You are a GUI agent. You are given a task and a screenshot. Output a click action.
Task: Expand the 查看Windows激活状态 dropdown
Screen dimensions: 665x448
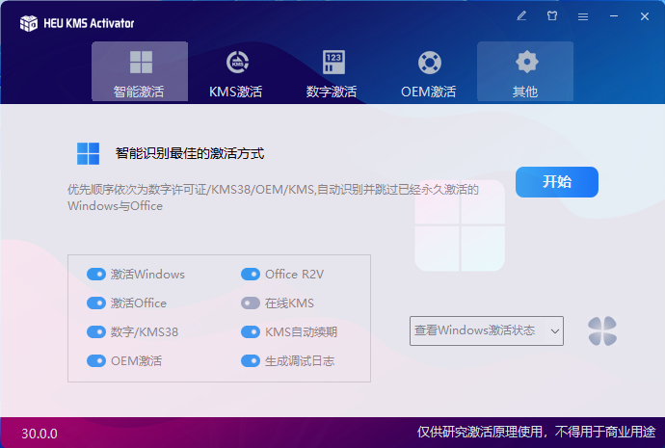pyautogui.click(x=487, y=331)
